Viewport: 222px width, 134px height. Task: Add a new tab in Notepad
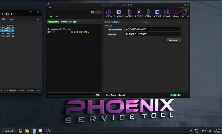tap(18, 14)
